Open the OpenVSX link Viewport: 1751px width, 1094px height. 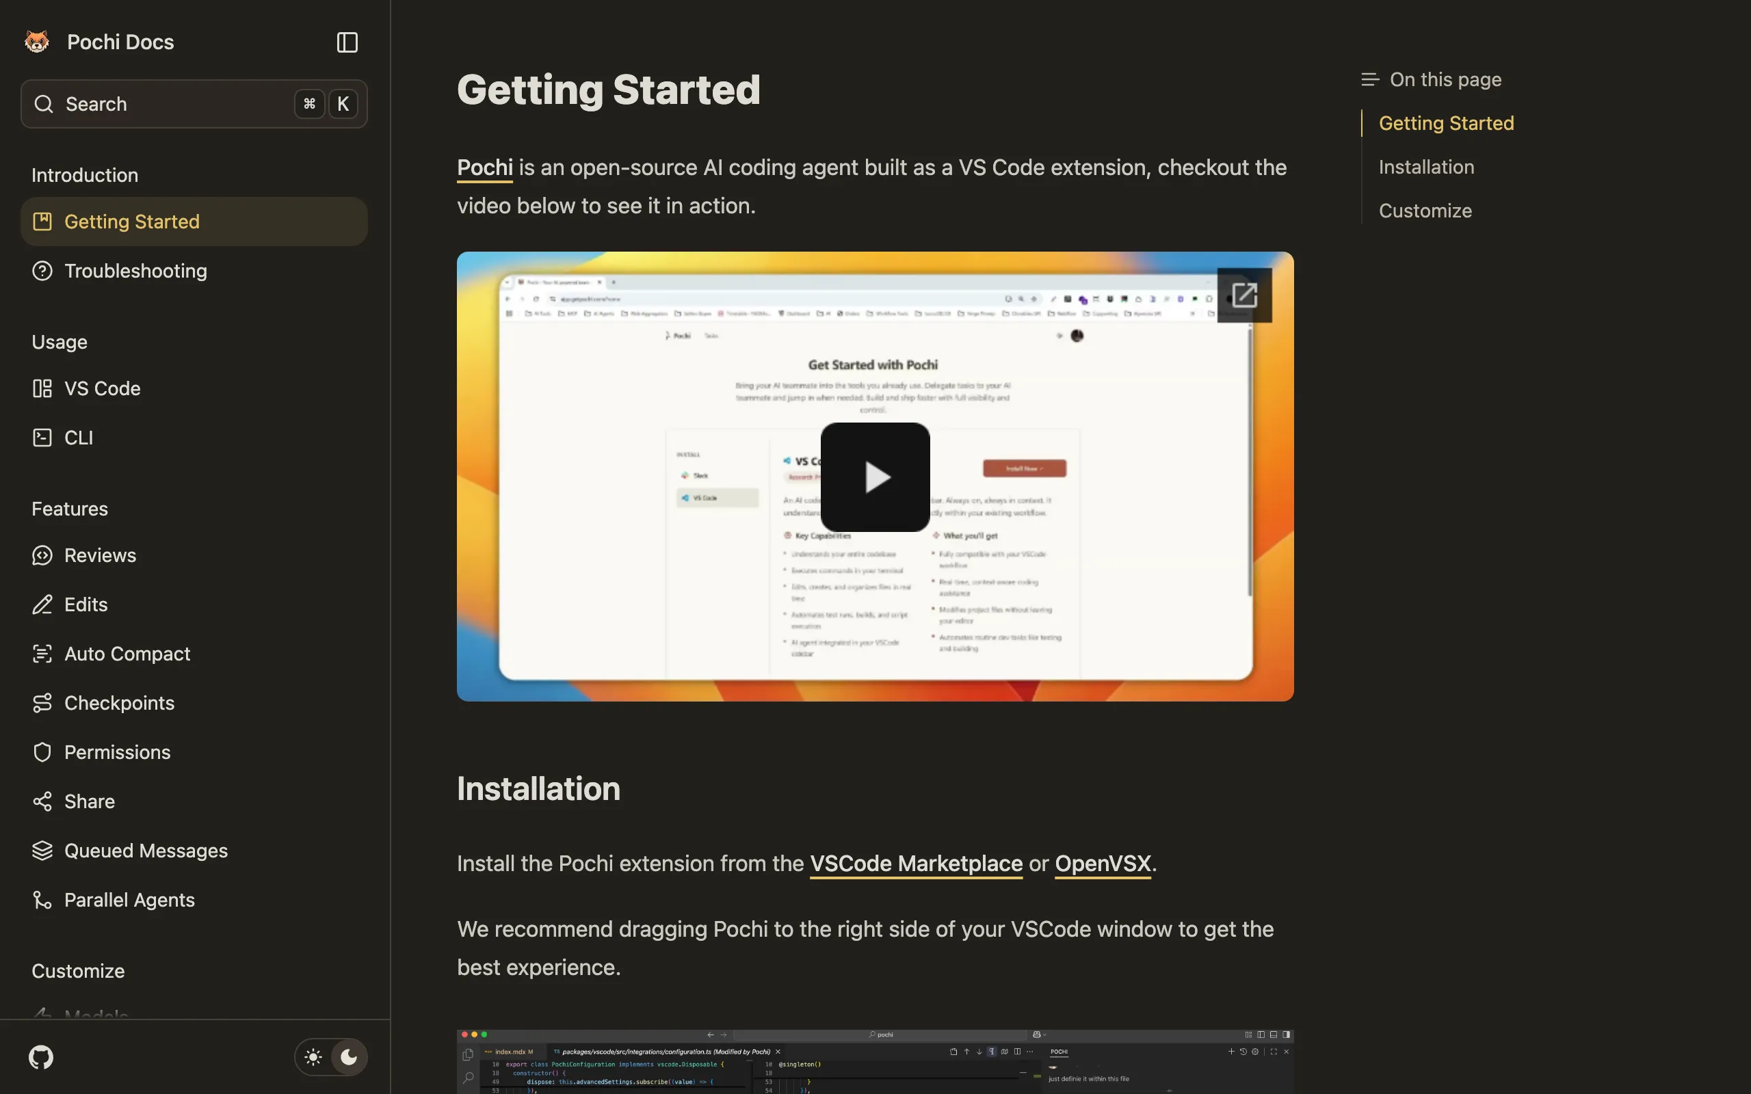point(1103,864)
